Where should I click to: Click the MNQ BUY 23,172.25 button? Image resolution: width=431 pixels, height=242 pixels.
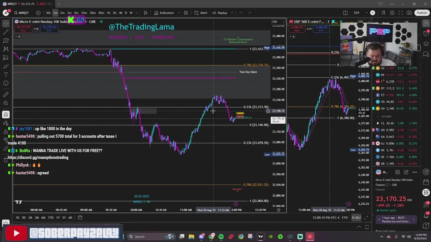(49, 29)
